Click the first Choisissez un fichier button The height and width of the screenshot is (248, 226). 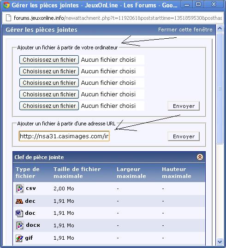(x=49, y=60)
